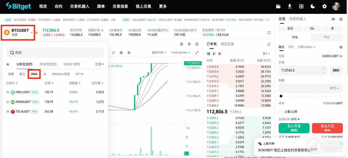Click the quantity percentage slider handle
Viewport: 348px width, 158px height.
[281, 96]
